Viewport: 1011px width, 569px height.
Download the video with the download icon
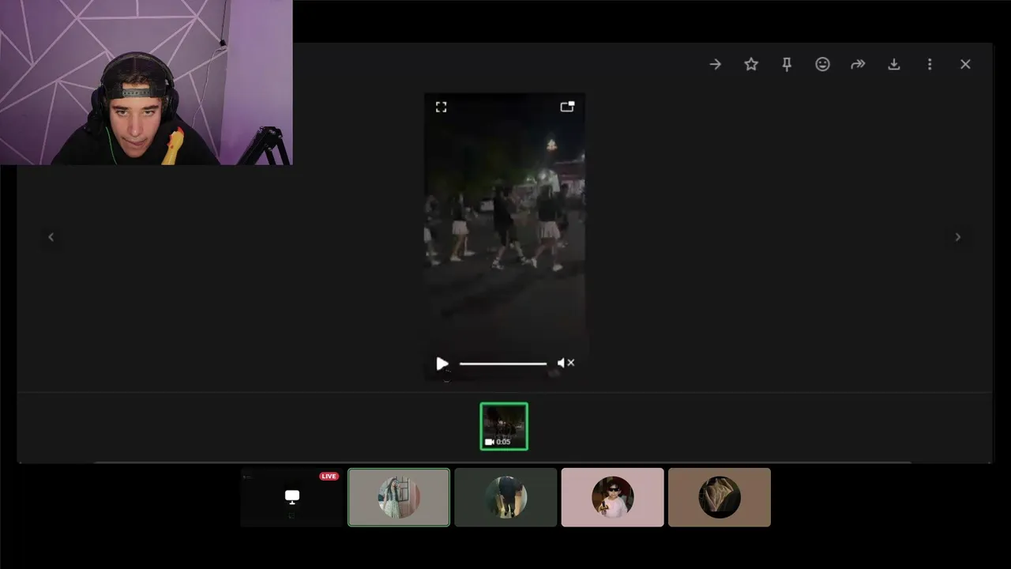coord(893,64)
